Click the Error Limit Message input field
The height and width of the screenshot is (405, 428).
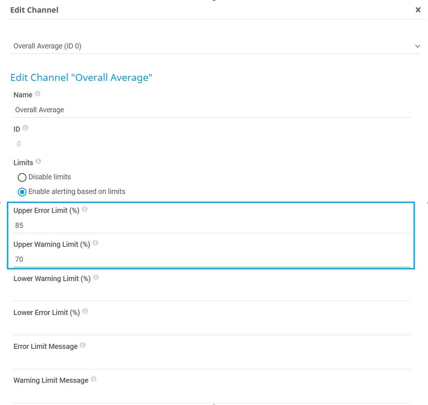click(212, 361)
